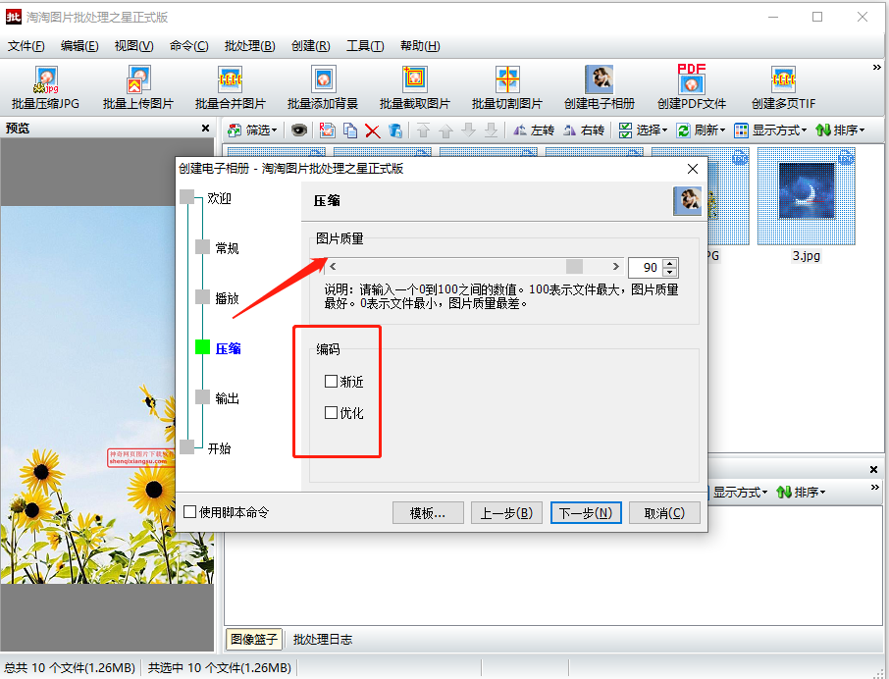Increase quality with the spinner up arrow
The height and width of the screenshot is (679, 889).
[669, 264]
